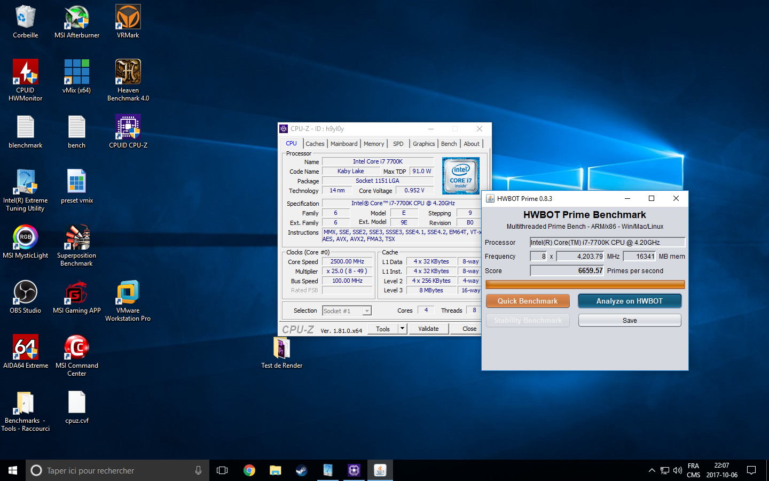Open Benchmarks Tools Raccourci folder
This screenshot has width=769, height=481.
[25, 411]
